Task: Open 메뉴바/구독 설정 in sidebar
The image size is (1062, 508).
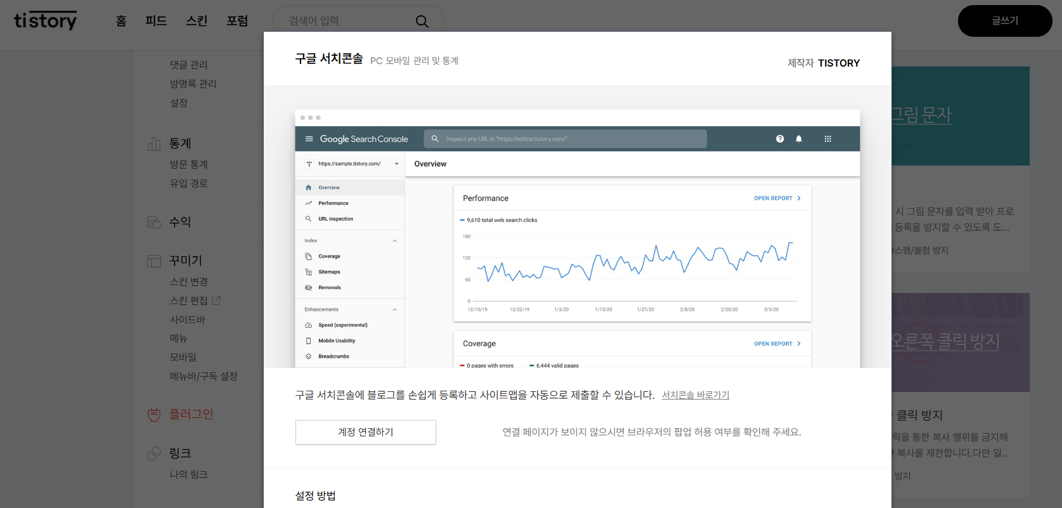Action: click(204, 376)
